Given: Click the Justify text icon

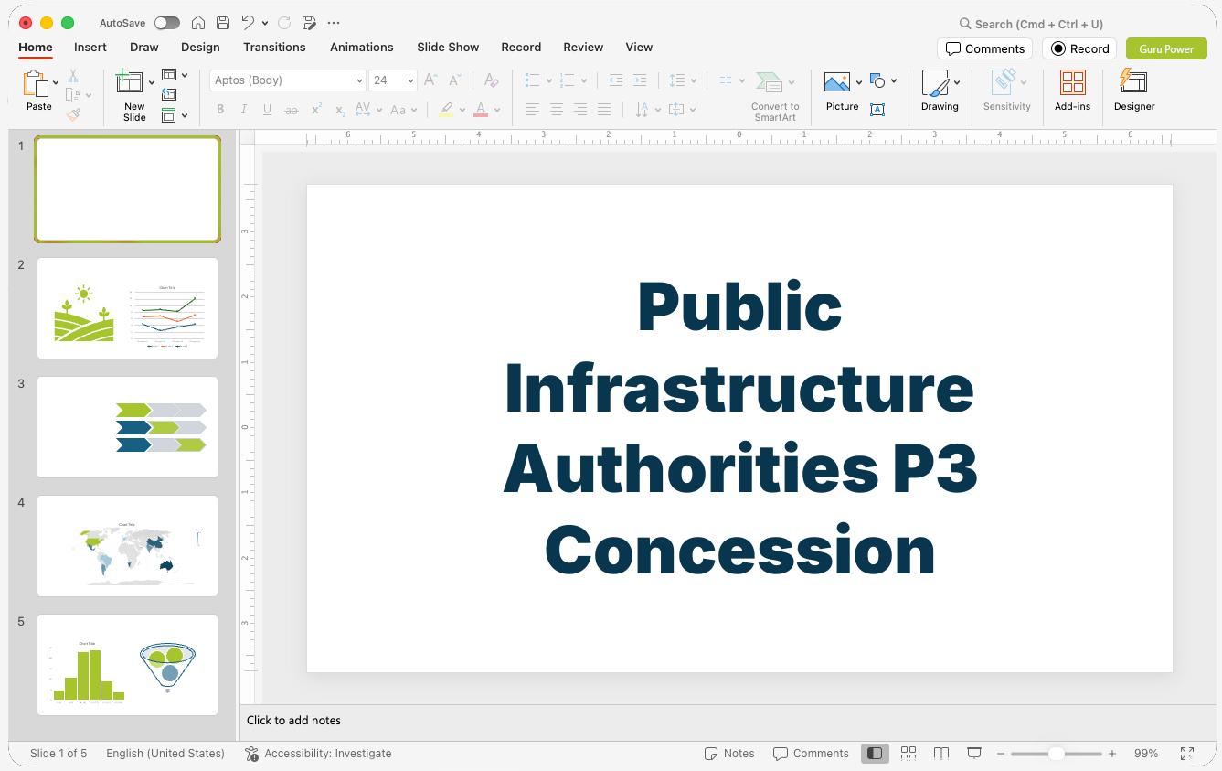Looking at the screenshot, I should pos(604,110).
